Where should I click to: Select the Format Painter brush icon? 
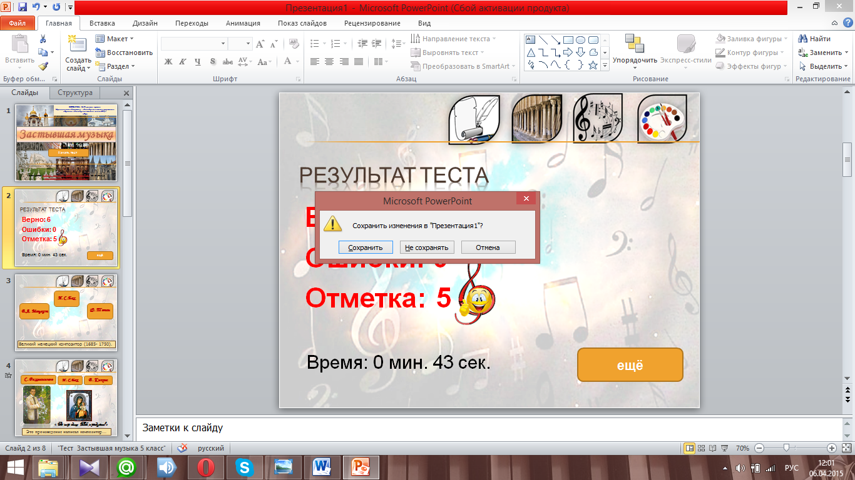43,66
